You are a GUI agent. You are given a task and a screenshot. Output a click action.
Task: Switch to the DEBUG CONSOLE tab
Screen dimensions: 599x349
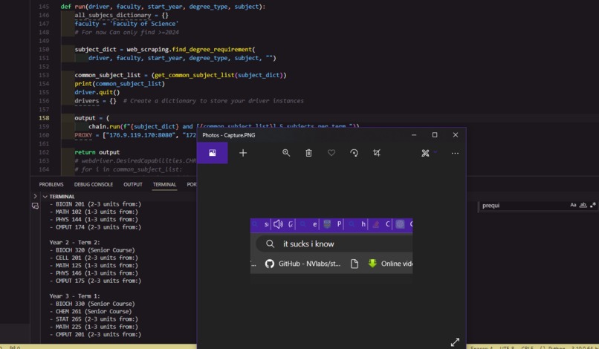point(94,184)
